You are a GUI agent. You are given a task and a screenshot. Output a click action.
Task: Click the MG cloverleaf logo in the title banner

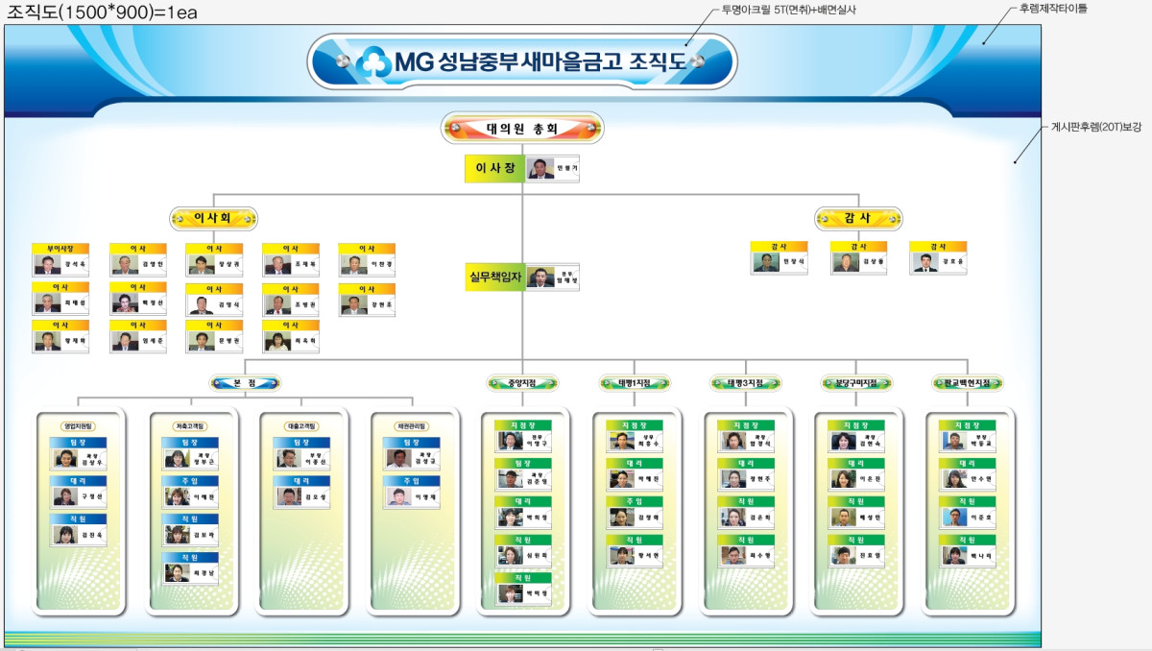click(x=372, y=62)
